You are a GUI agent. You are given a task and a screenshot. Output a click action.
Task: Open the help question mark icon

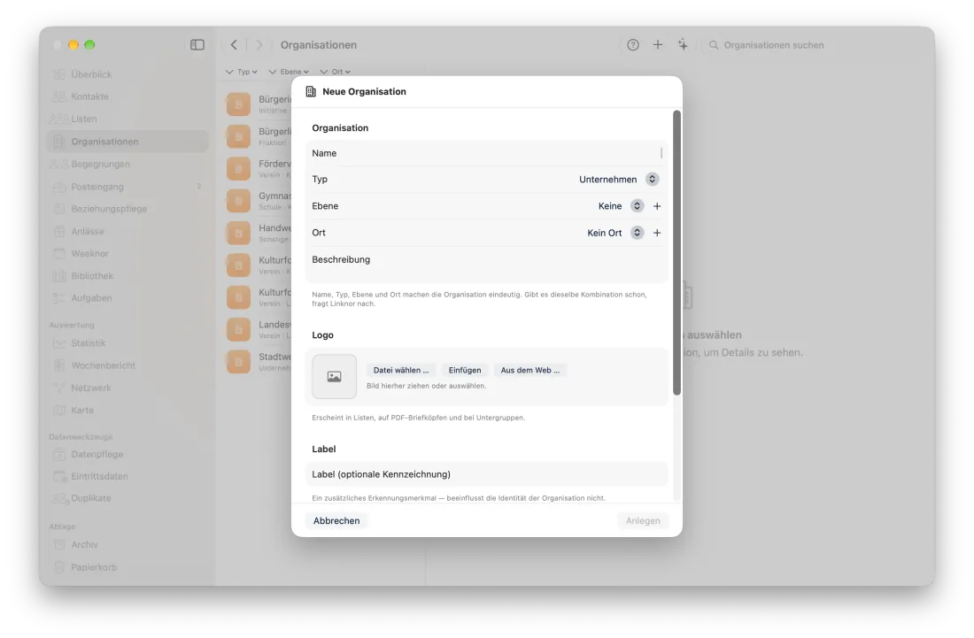pyautogui.click(x=633, y=44)
